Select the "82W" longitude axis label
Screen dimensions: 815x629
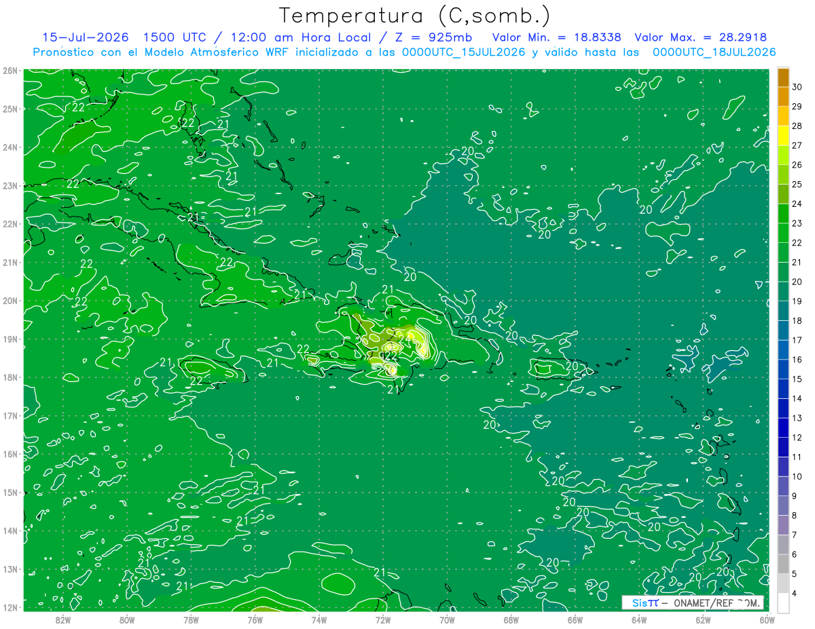click(62, 620)
